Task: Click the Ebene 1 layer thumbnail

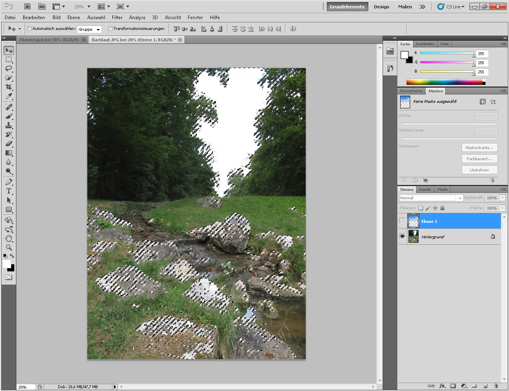Action: pyautogui.click(x=414, y=221)
